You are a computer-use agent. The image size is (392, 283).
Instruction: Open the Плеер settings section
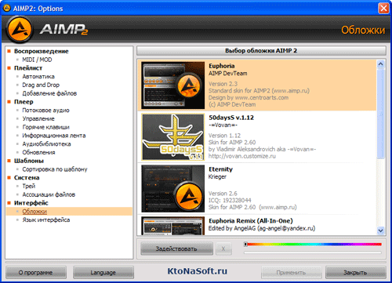coord(24,102)
